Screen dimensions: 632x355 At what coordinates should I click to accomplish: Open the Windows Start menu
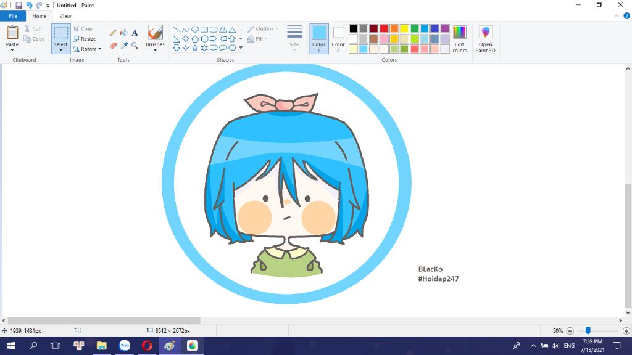pos(11,346)
